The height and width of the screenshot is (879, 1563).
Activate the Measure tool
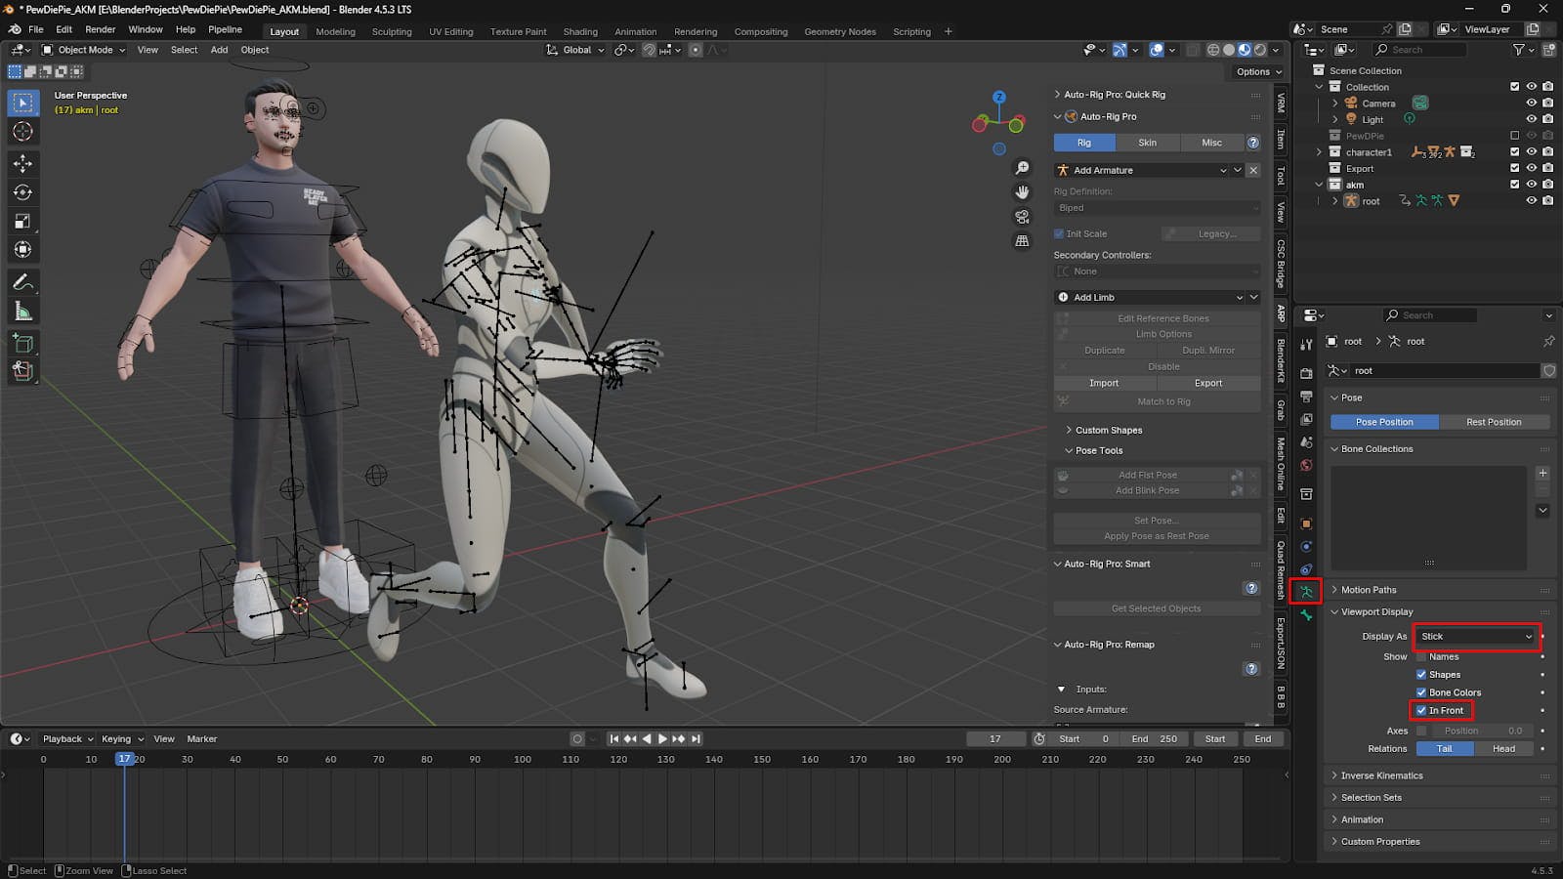tap(22, 312)
